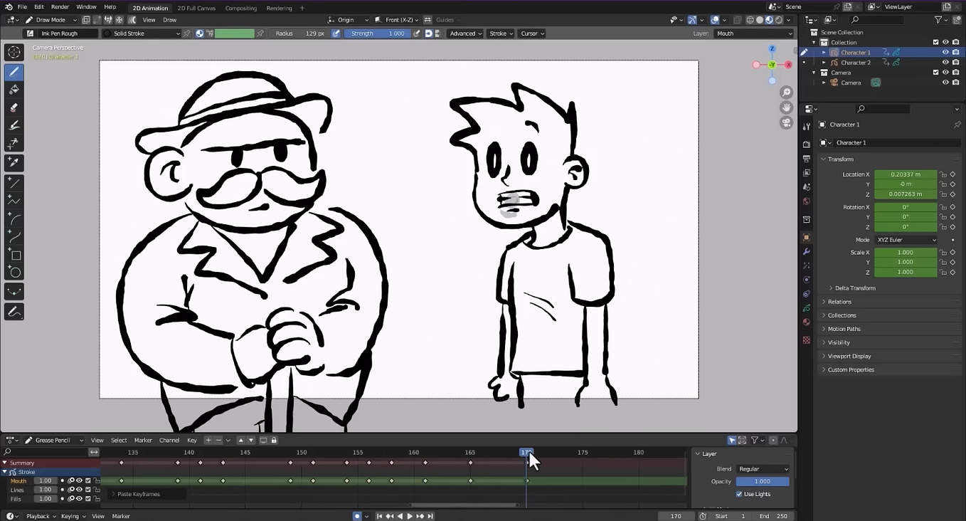Image resolution: width=966 pixels, height=521 pixels.
Task: Select the Erase tool
Action: [14, 107]
